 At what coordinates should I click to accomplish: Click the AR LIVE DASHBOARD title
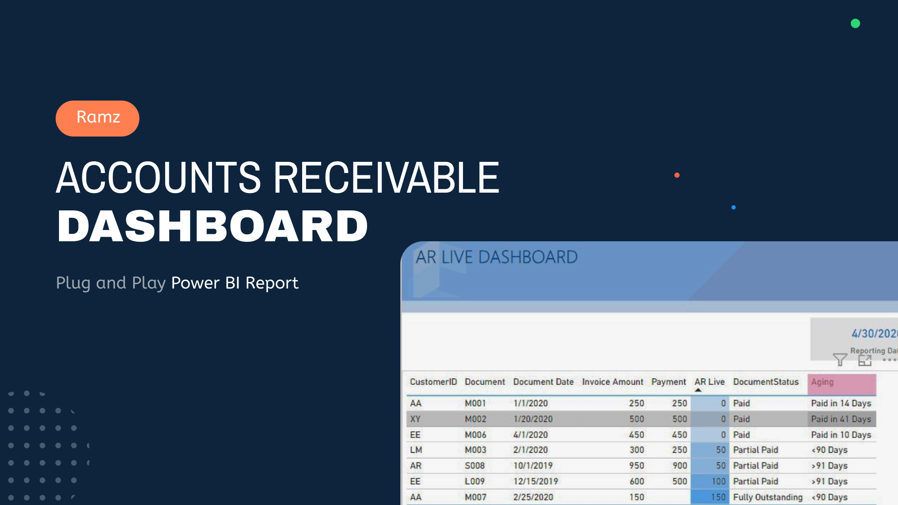[x=497, y=257]
